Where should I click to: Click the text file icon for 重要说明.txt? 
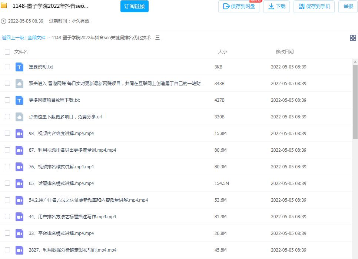pos(19,67)
